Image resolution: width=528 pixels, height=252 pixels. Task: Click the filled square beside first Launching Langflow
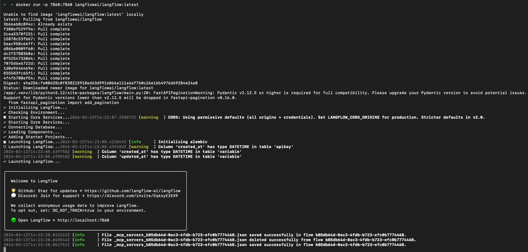[4, 142]
